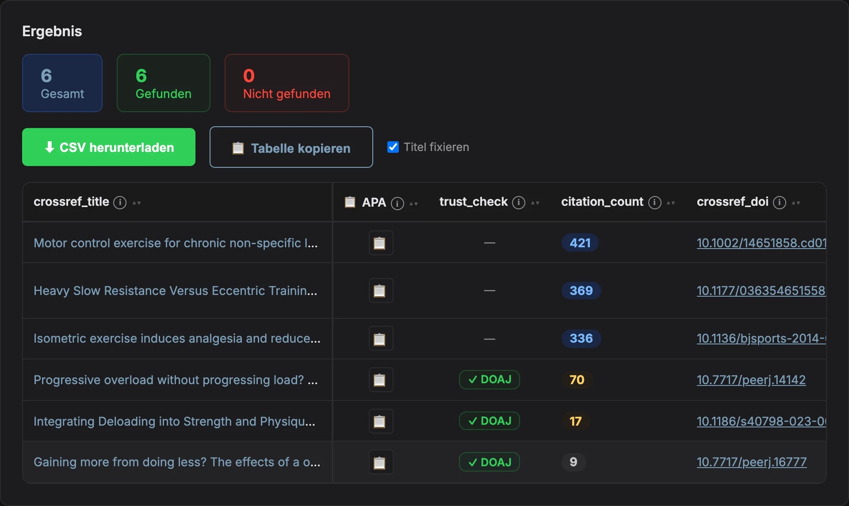Click citation count 336 badge

(x=581, y=338)
